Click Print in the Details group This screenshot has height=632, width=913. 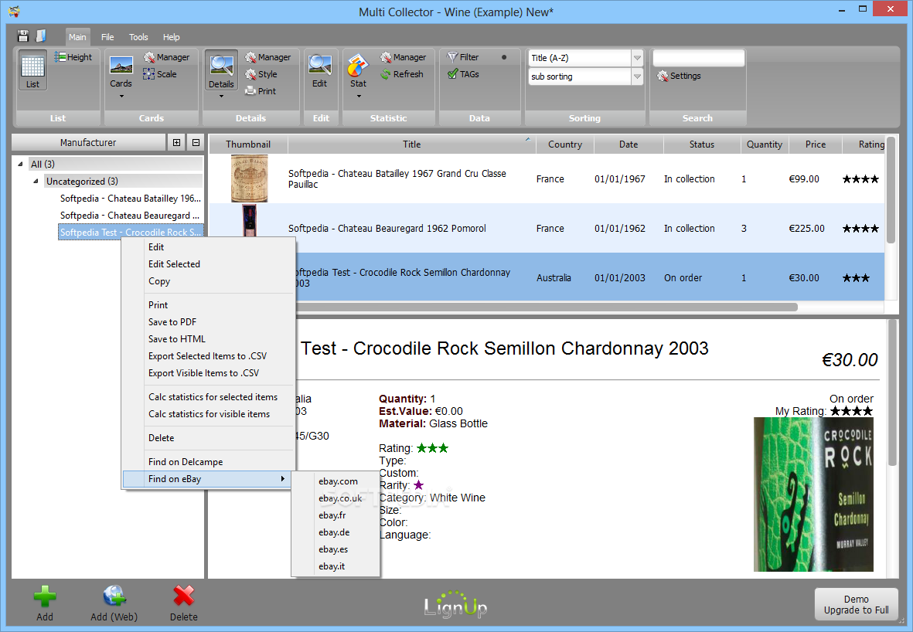coord(261,91)
